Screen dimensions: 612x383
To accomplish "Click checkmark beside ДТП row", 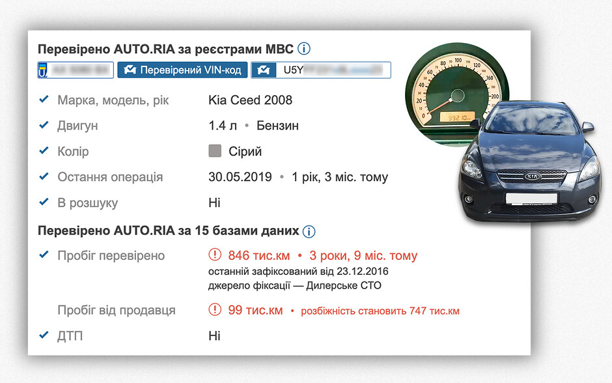I will (x=44, y=335).
